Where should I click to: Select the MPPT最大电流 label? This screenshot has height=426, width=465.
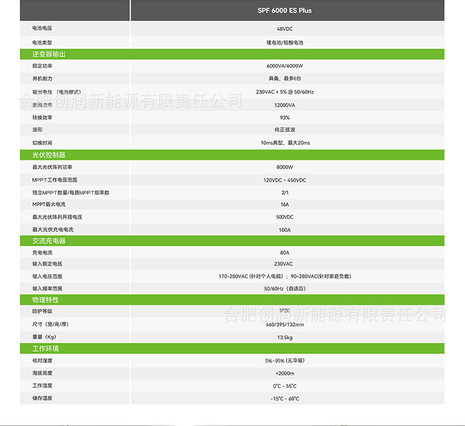click(49, 205)
